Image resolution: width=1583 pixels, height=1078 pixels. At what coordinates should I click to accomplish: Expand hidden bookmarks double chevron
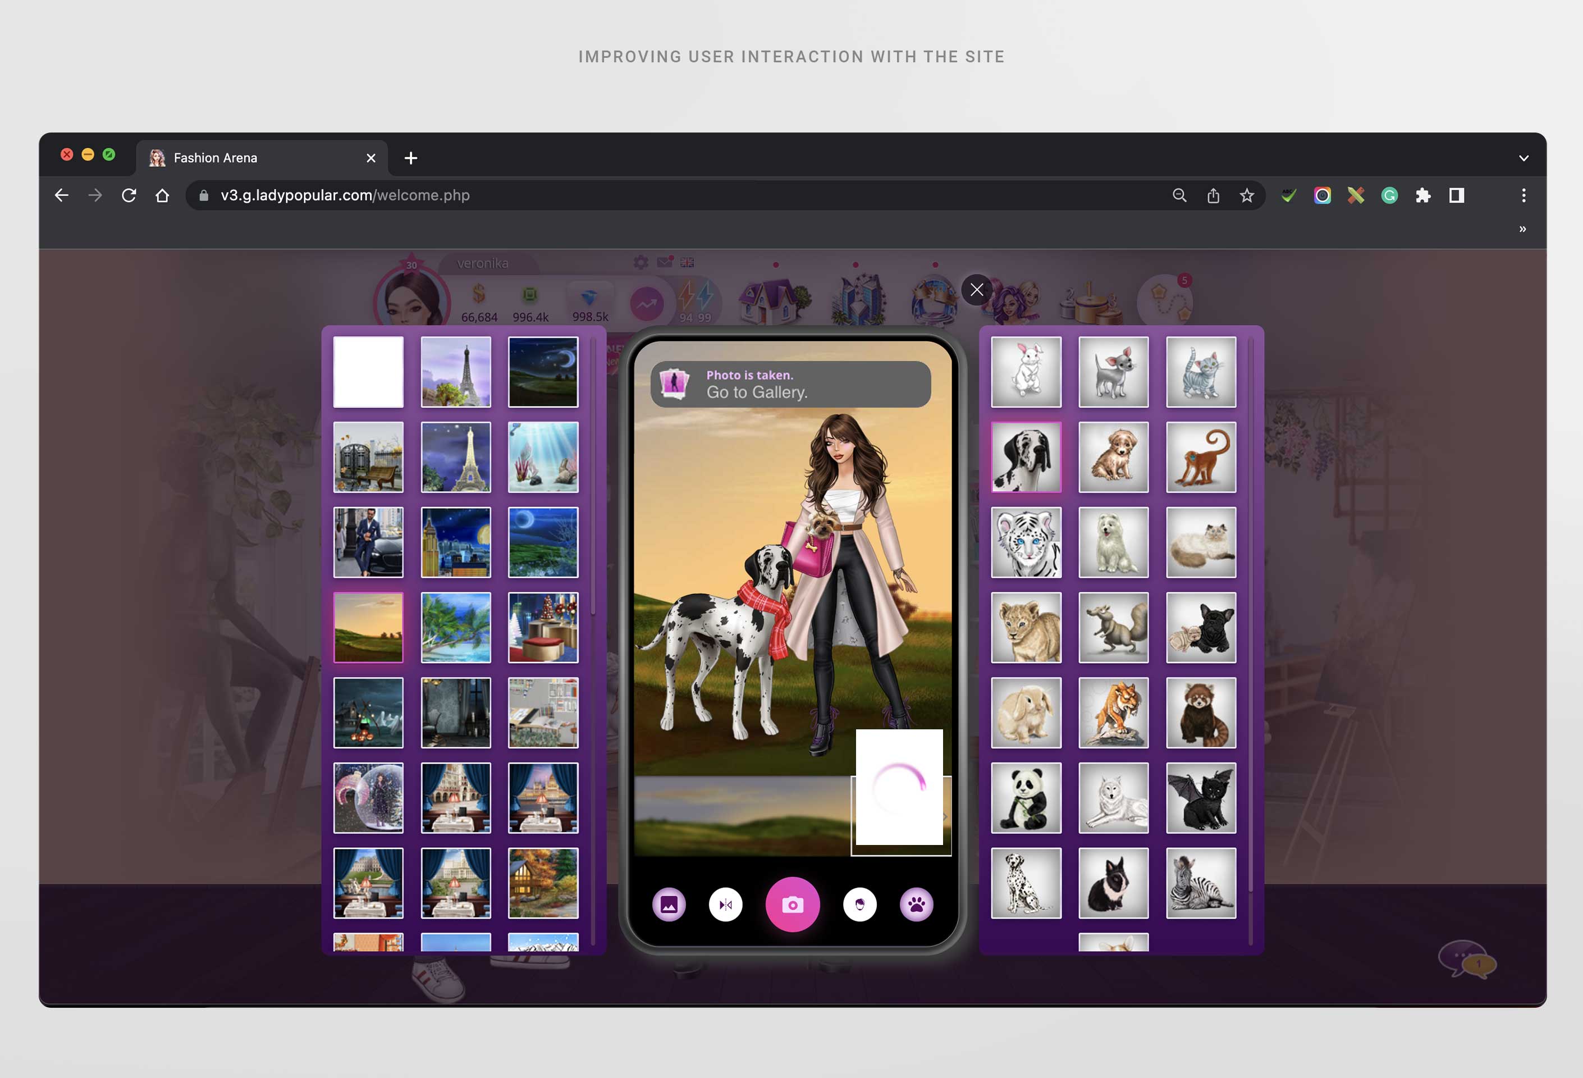coord(1522,229)
